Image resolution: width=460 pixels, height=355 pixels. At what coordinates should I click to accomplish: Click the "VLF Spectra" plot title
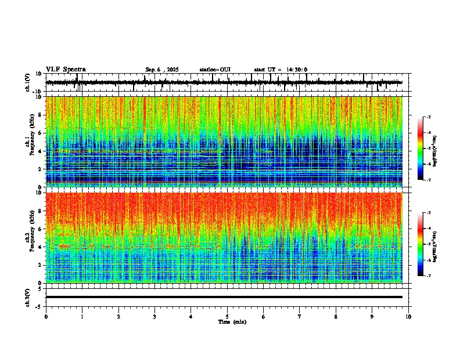coord(66,70)
